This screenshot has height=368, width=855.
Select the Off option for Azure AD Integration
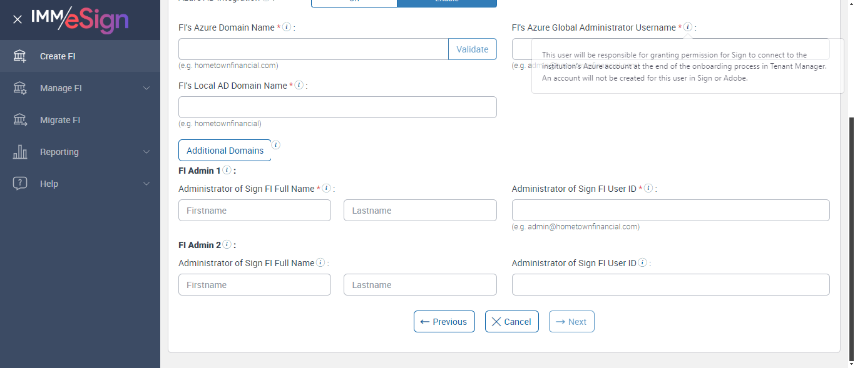pyautogui.click(x=354, y=2)
